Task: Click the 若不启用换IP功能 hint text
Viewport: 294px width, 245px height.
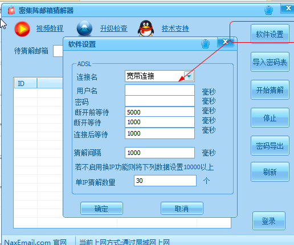Action: click(144, 167)
